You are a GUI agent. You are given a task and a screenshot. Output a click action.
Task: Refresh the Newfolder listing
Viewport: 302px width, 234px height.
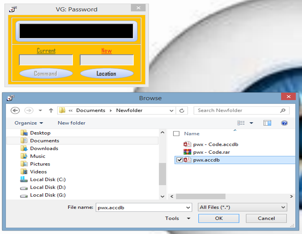pos(182,110)
